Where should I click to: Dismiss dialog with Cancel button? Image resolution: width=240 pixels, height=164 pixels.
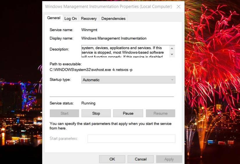(141, 159)
